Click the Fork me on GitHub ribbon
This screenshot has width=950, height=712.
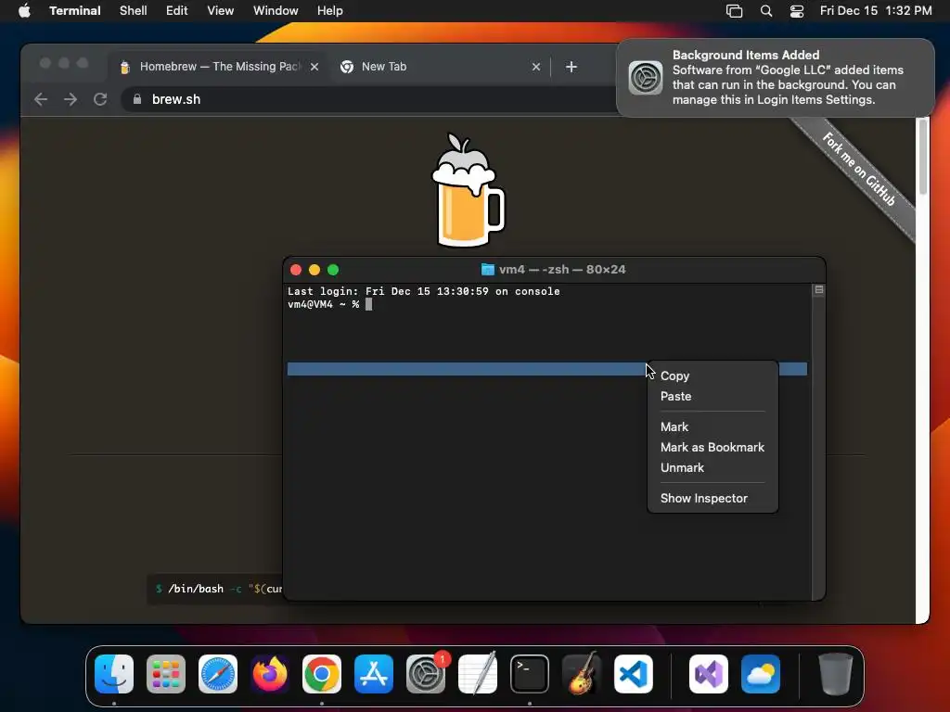coord(858,171)
